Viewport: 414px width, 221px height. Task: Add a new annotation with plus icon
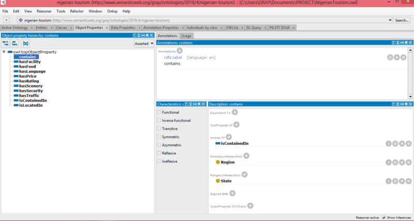[180, 51]
